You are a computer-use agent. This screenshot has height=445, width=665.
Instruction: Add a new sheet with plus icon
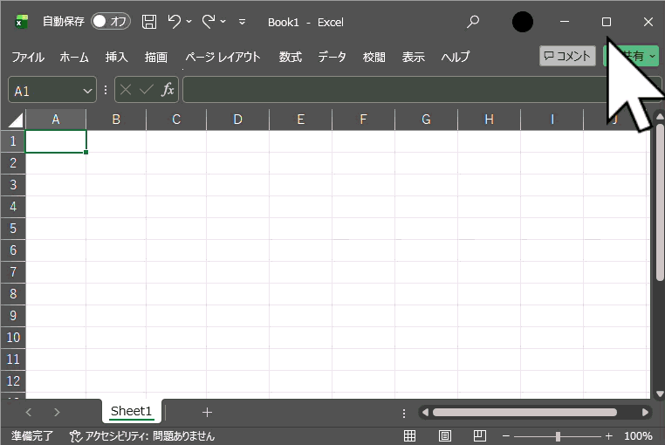point(207,413)
